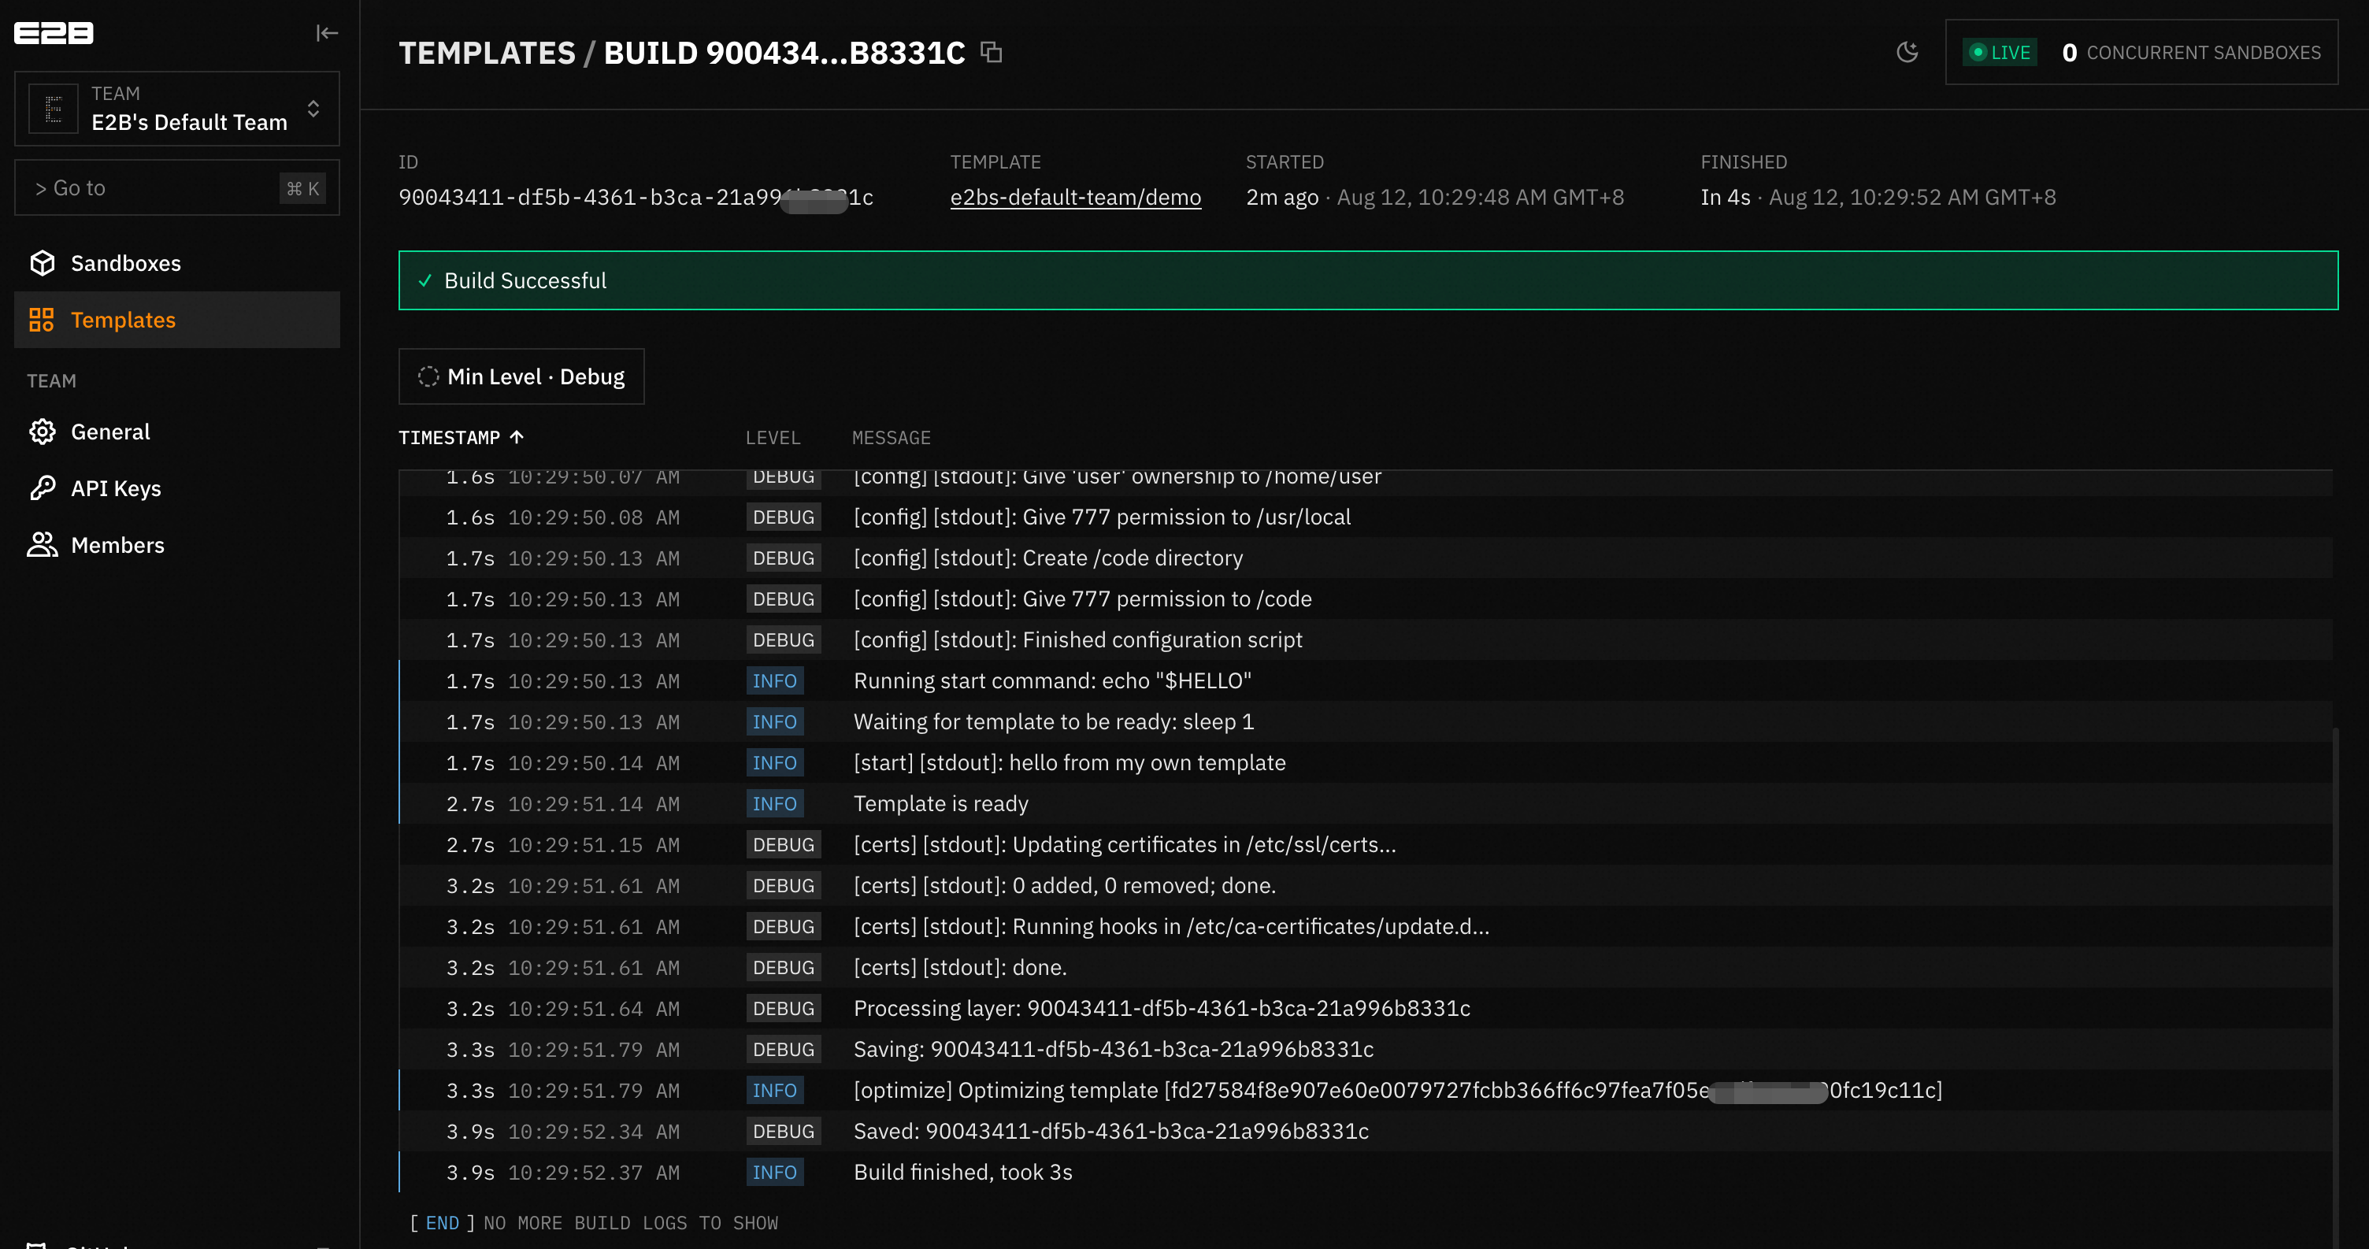Screen dimensions: 2369x1249
Task: Click the API Keys key icon
Action: click(x=43, y=488)
